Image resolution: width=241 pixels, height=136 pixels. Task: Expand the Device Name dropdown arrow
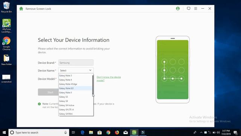point(90,70)
